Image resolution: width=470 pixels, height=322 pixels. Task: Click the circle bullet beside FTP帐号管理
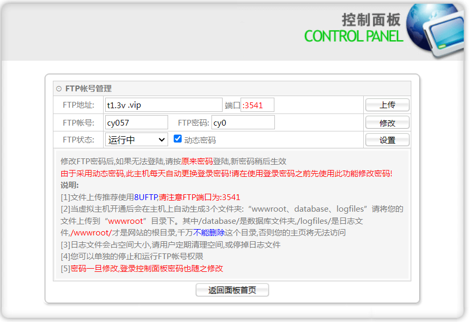(59, 89)
